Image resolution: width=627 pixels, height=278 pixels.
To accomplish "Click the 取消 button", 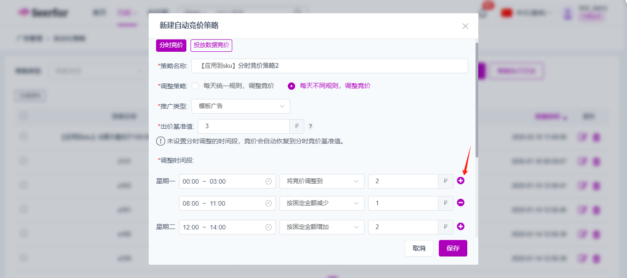I will 419,248.
